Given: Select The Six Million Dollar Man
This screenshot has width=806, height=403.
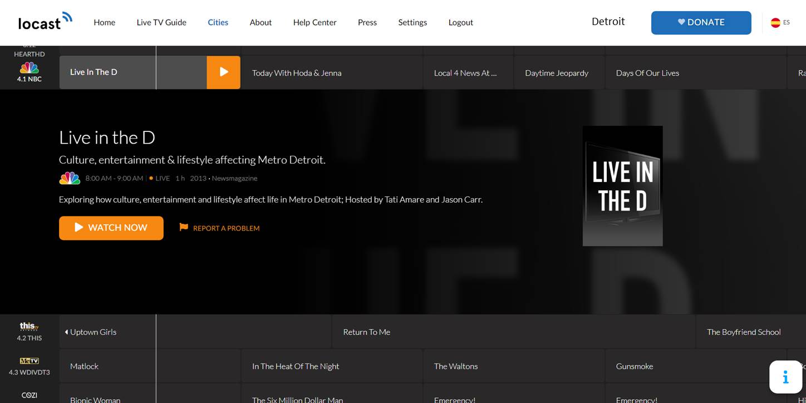Looking at the screenshot, I should [332, 394].
